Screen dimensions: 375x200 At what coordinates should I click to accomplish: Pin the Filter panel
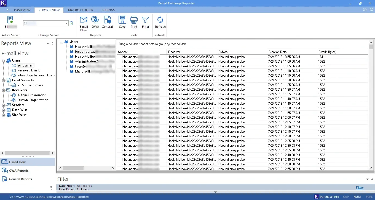pos(372,179)
